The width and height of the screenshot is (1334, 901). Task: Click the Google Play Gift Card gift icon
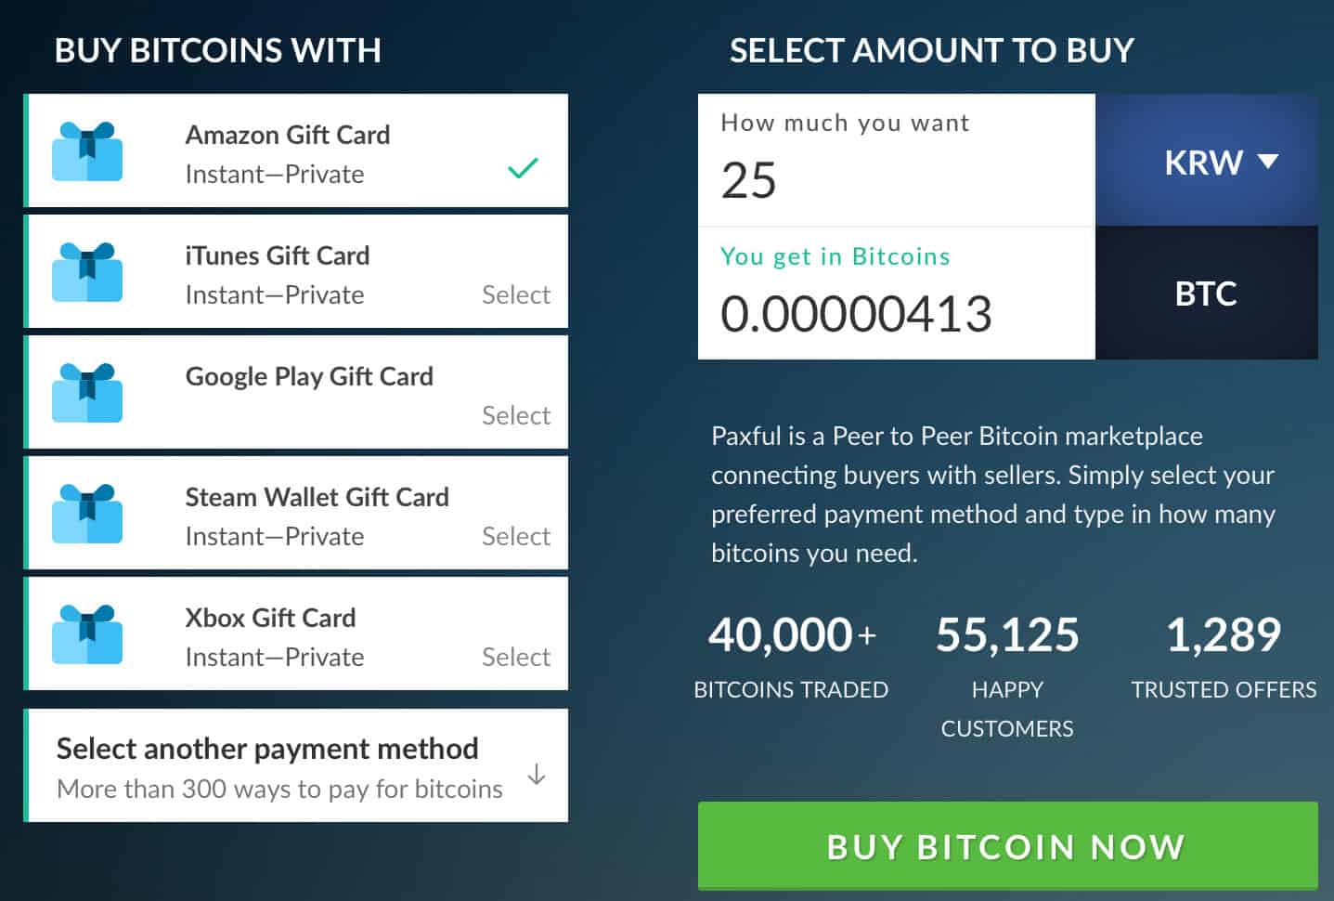point(87,392)
